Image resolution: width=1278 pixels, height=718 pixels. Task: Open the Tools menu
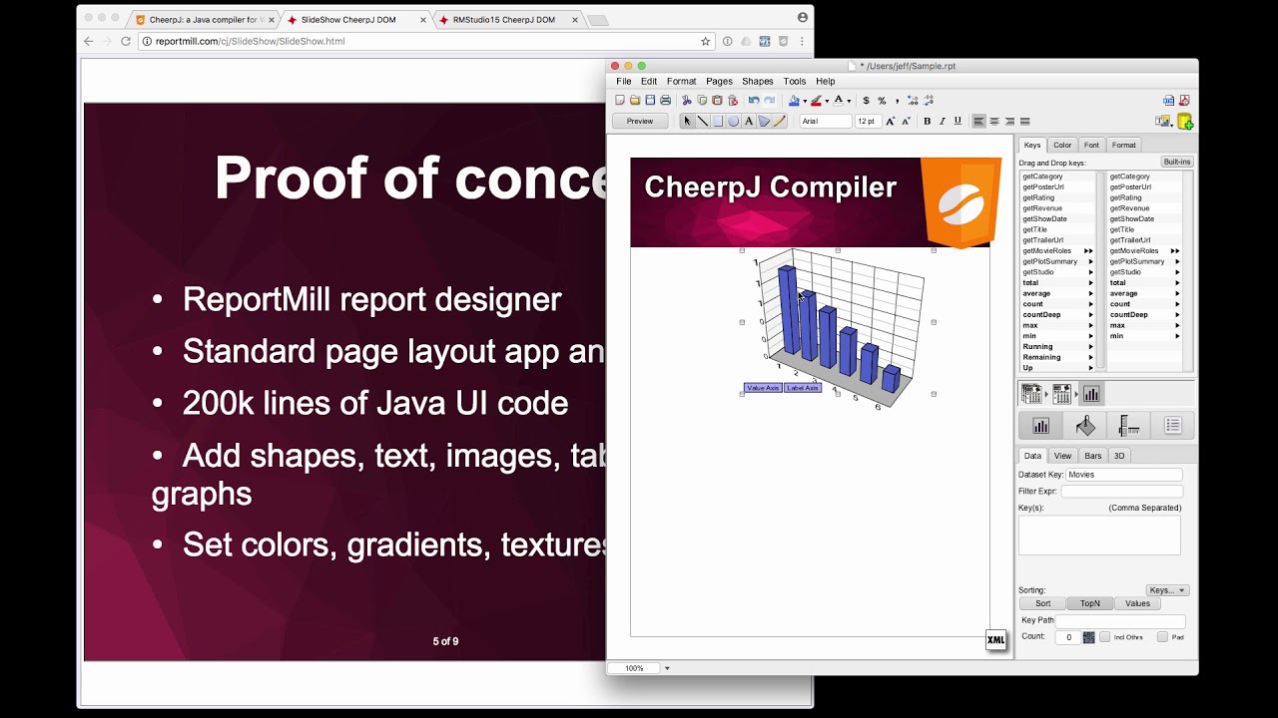tap(795, 82)
